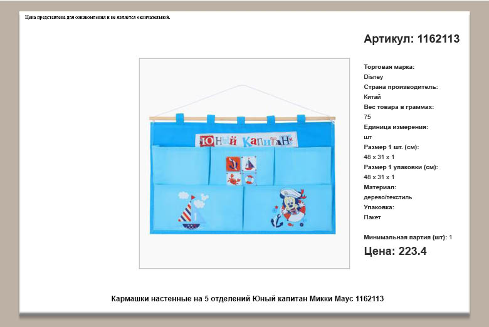Select the packaging value 'Пакет'
Viewport: 489px width, 327px height.
pos(372,217)
